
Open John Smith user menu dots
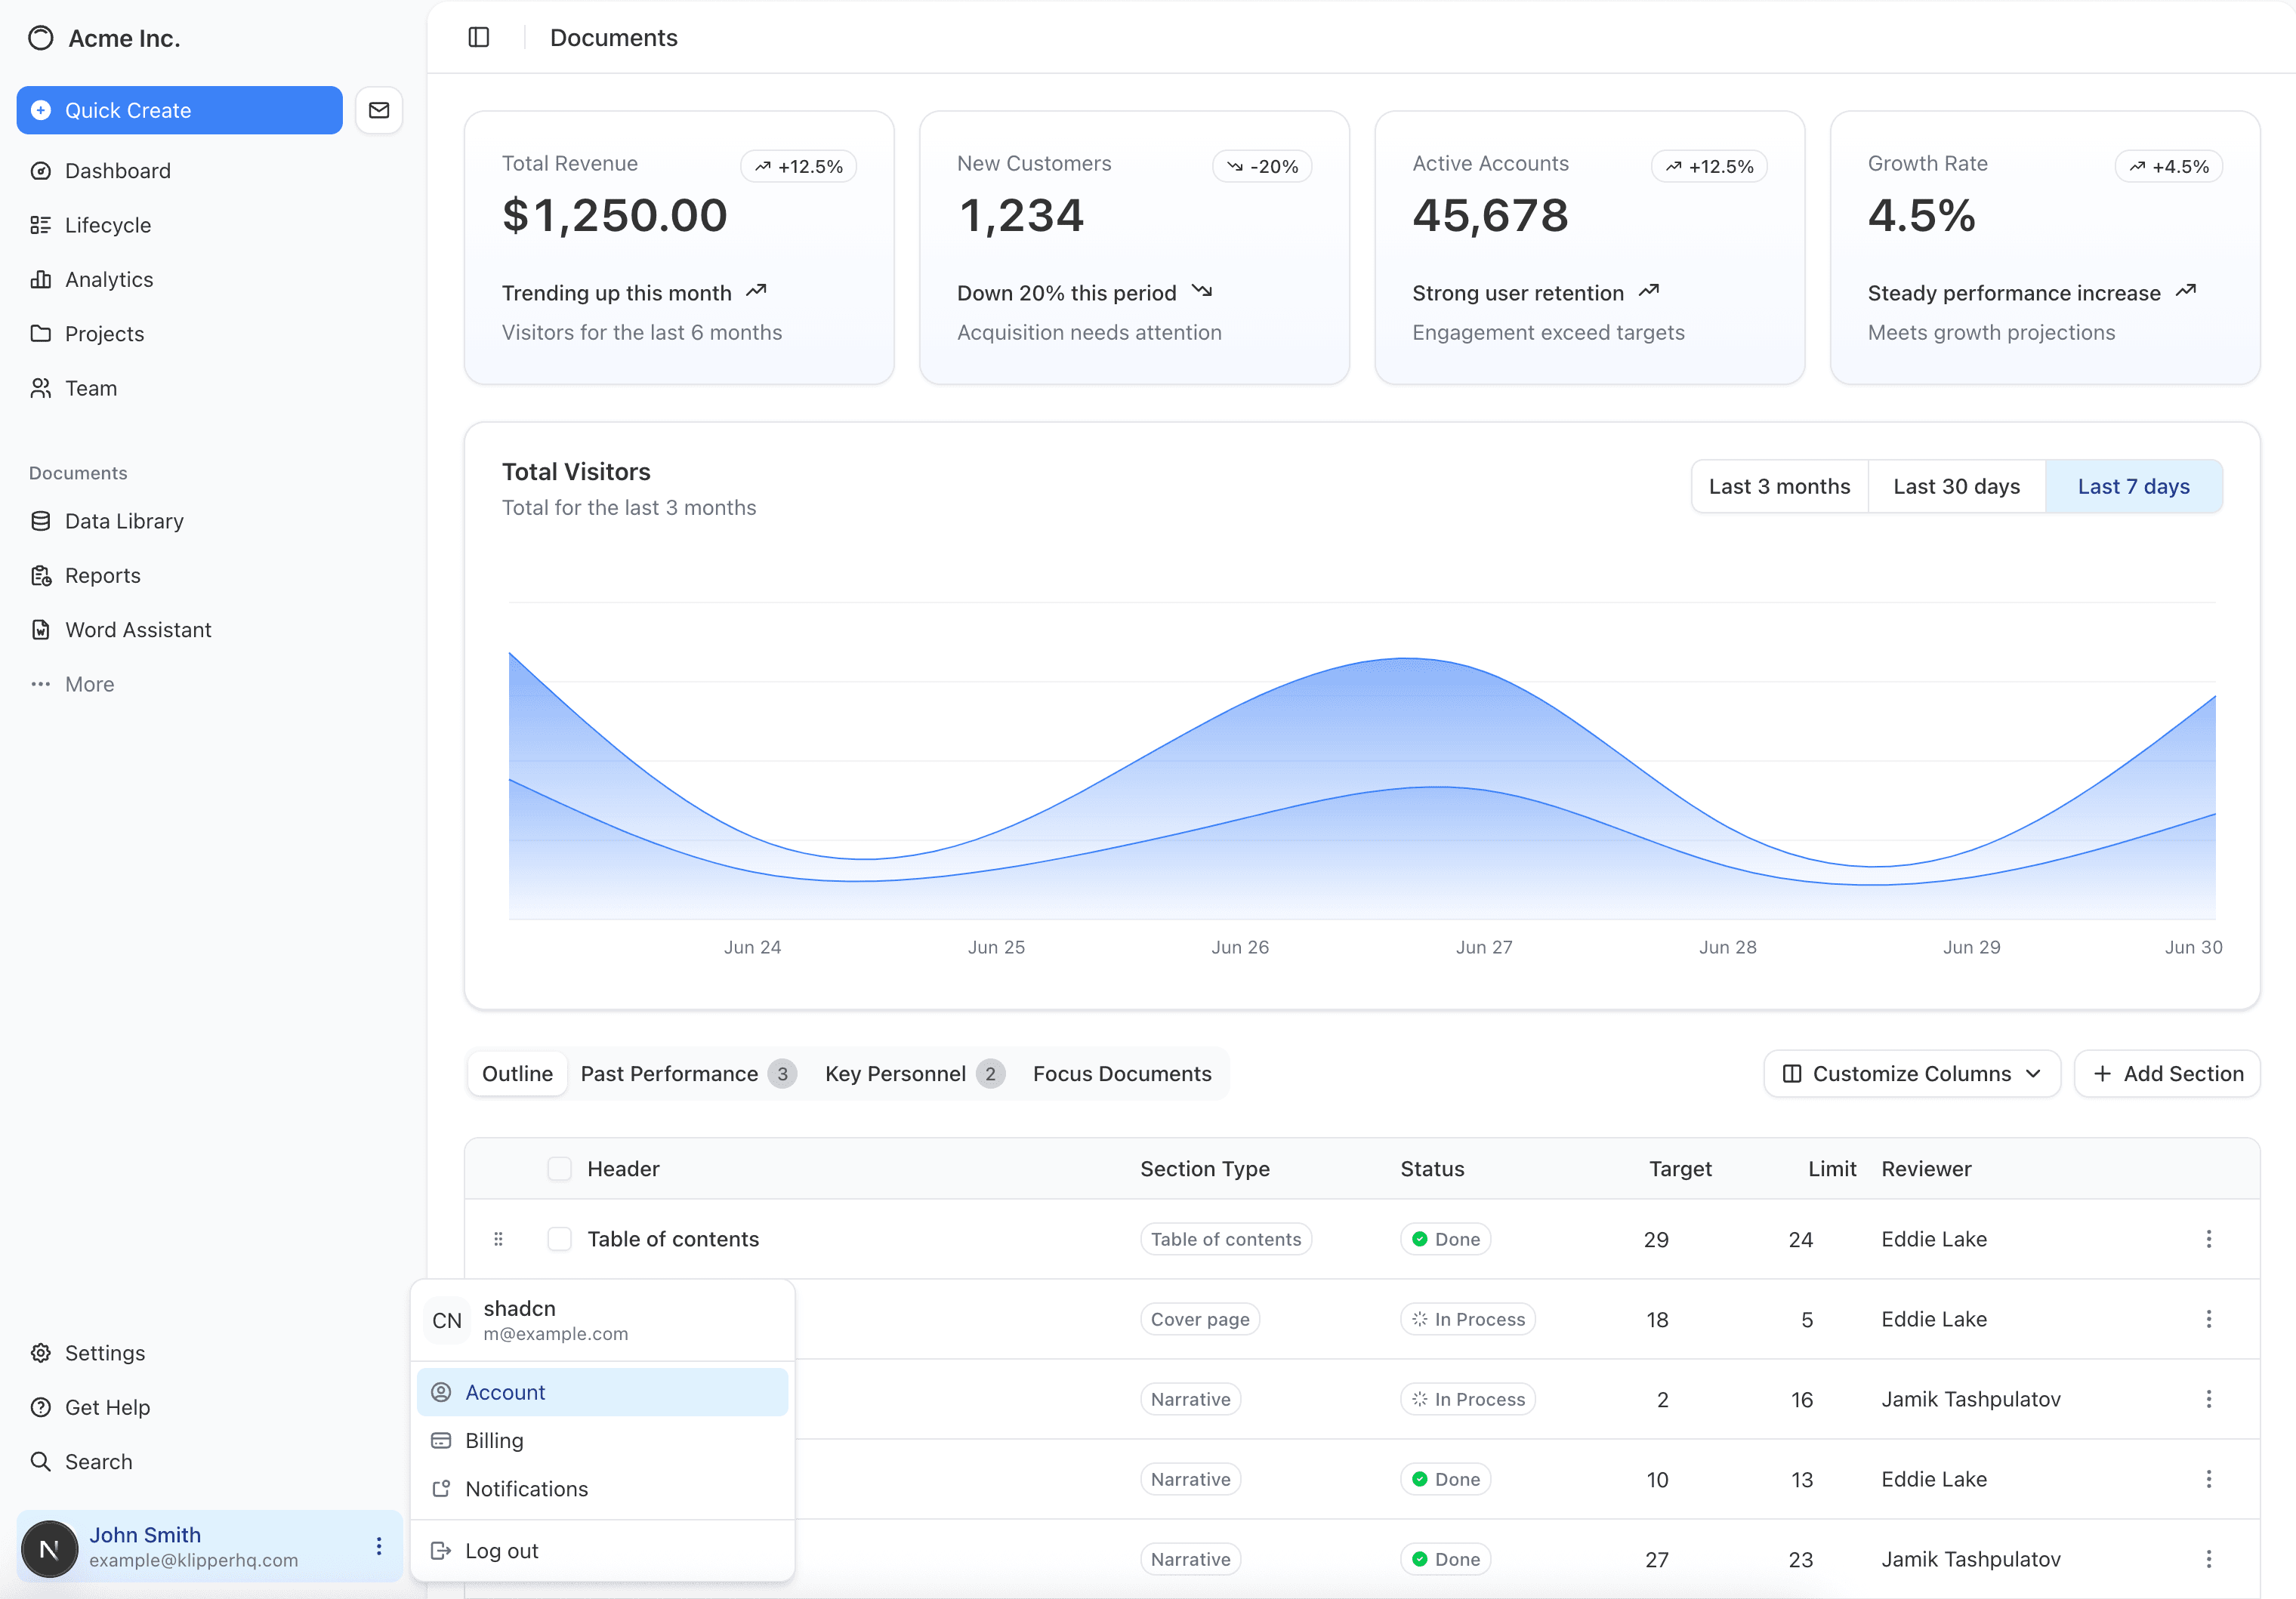379,1546
